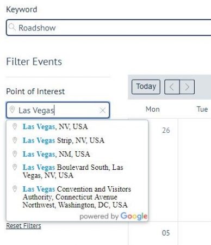
Task: Click pin icon beside Las Vegas Strip suggestion
Action: [x=15, y=140]
